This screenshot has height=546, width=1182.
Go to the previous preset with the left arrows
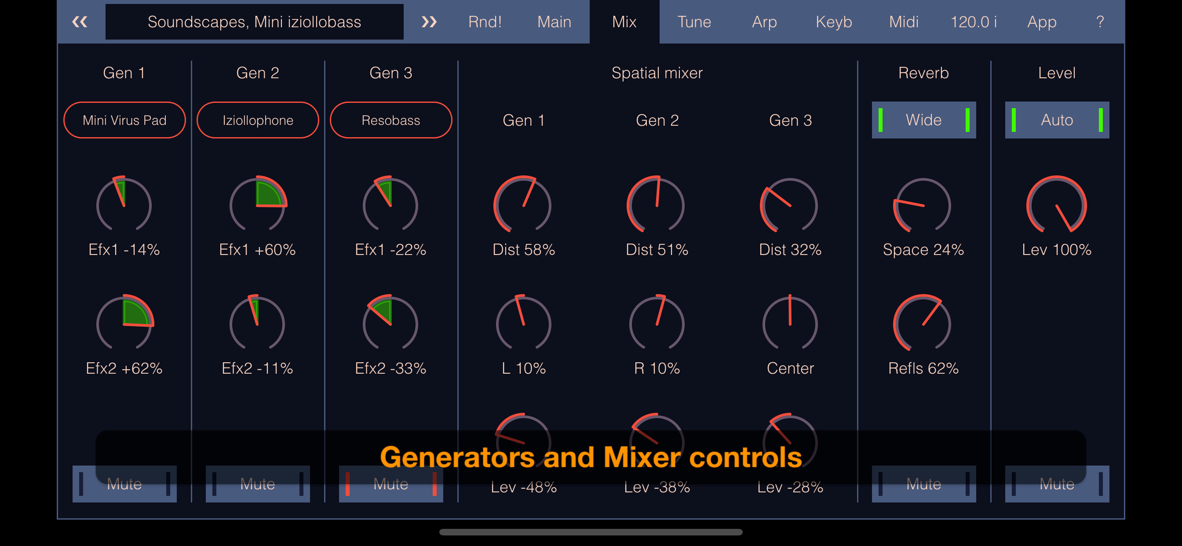pyautogui.click(x=80, y=22)
